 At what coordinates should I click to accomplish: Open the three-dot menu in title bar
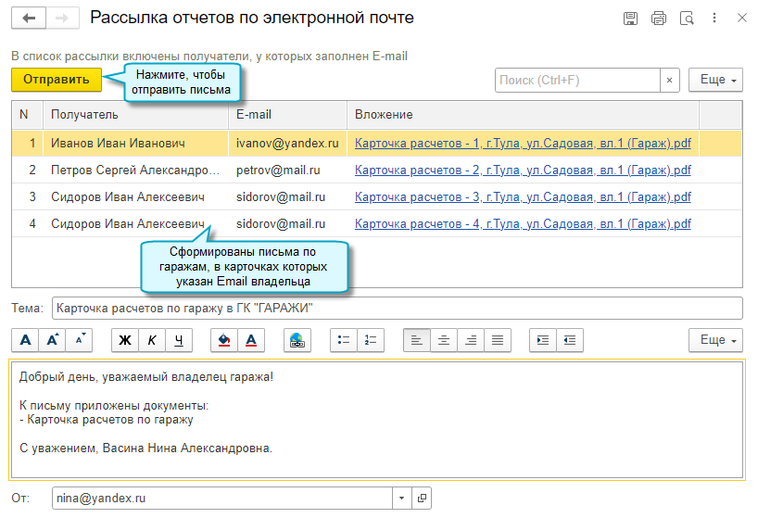[x=714, y=18]
